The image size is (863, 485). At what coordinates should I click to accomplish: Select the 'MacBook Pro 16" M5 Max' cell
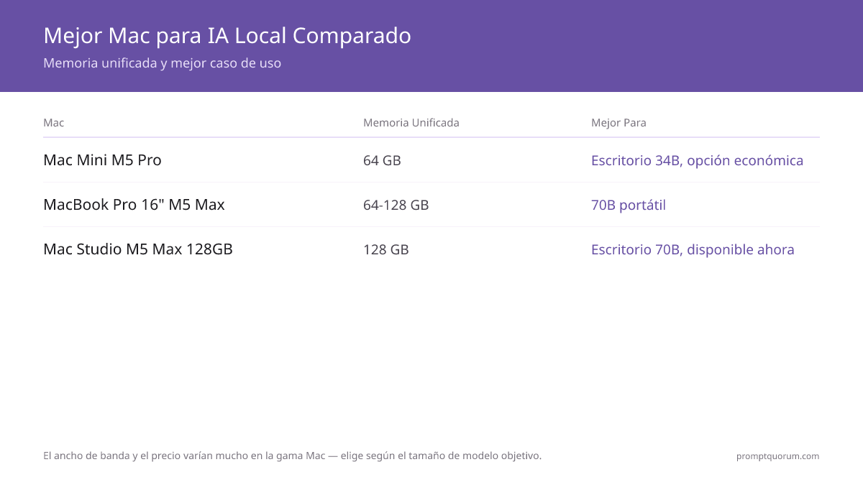click(134, 205)
